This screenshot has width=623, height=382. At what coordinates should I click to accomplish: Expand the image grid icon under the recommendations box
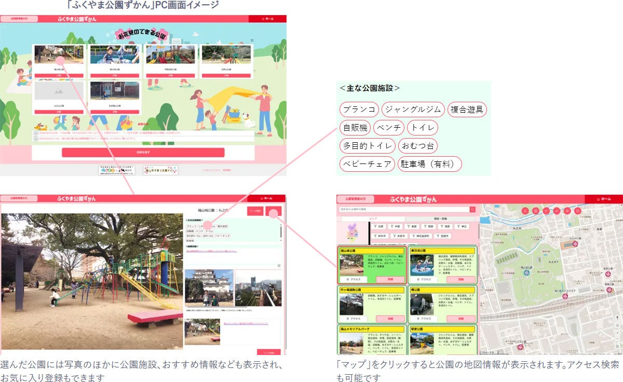click(279, 266)
